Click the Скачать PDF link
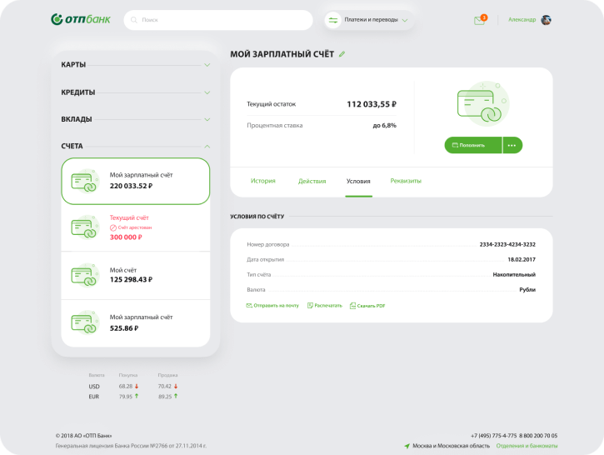 point(367,306)
